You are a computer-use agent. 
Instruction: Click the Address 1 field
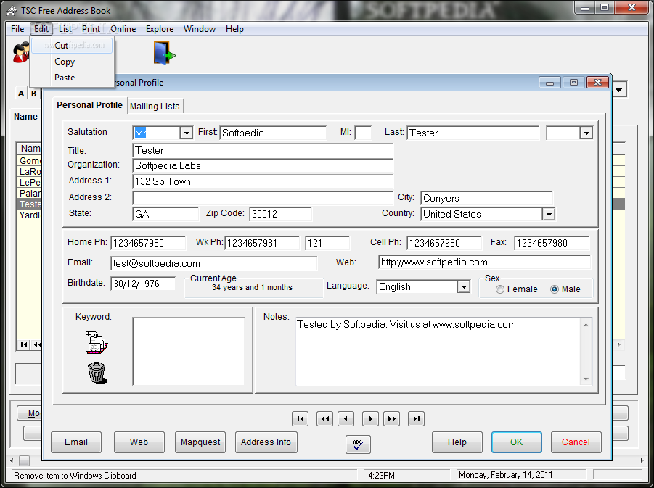[263, 182]
